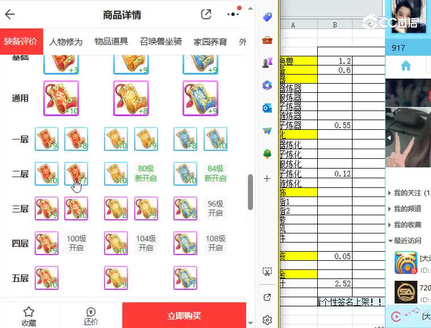
Task: Select cell with value 0.05
Action: tap(335, 256)
